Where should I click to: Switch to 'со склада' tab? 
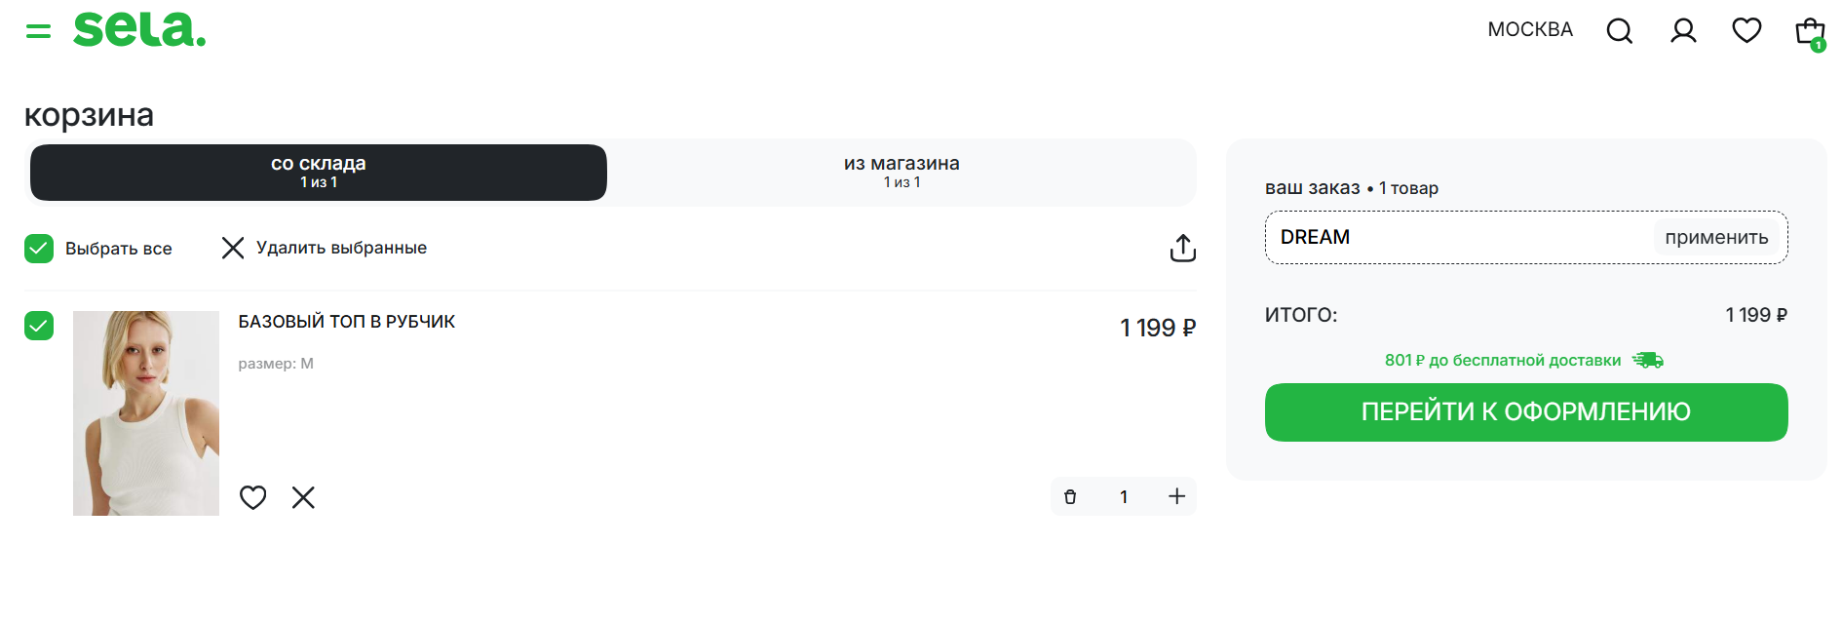pyautogui.click(x=319, y=173)
